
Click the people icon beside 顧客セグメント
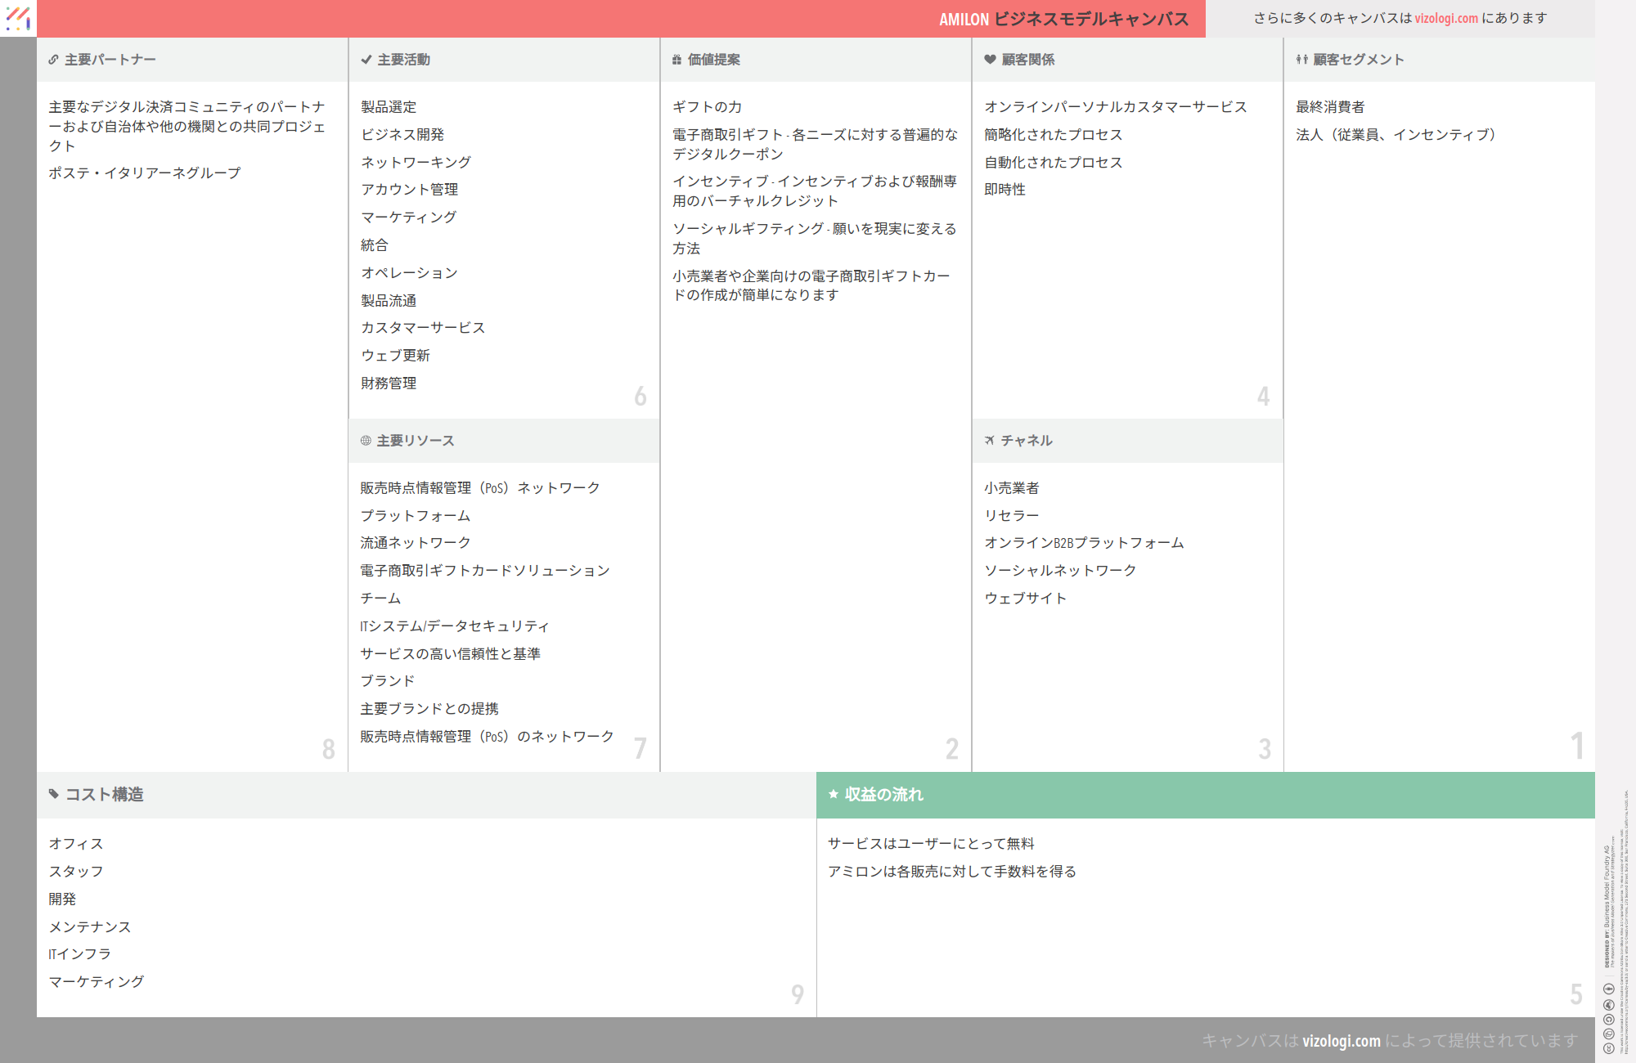pos(1301,60)
